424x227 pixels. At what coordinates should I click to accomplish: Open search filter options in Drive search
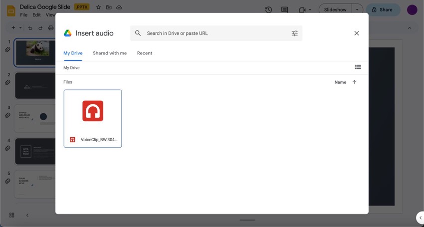pyautogui.click(x=294, y=33)
